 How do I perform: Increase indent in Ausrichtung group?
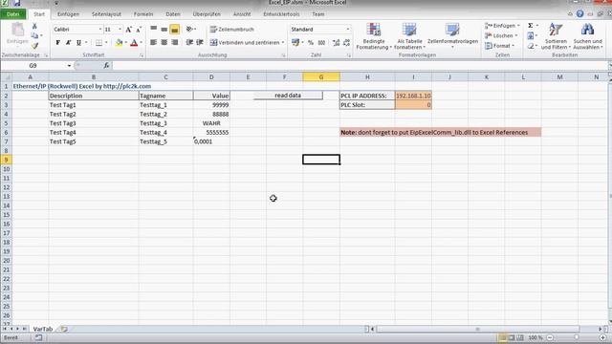[x=200, y=42]
